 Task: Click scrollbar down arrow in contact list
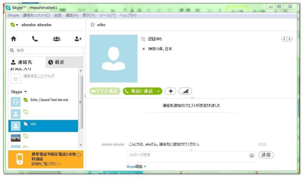pyautogui.click(x=81, y=145)
